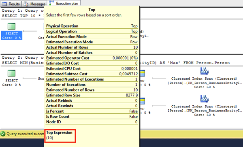Image resolution: width=243 pixels, height=147 pixels.
Task: Click the Is Row Count row
Action: pyautogui.click(x=92, y=117)
